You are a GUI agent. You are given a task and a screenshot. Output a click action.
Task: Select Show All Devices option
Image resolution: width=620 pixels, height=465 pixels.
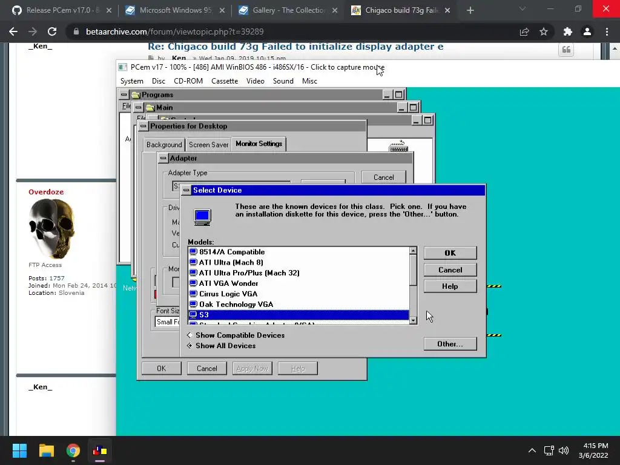click(x=222, y=346)
